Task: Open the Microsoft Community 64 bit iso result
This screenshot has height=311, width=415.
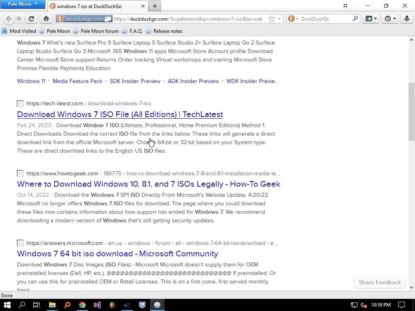Action: [x=118, y=253]
